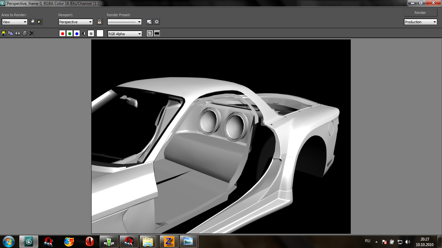
Task: Click the Clone Rendered Frame Window icon
Action: (x=18, y=33)
